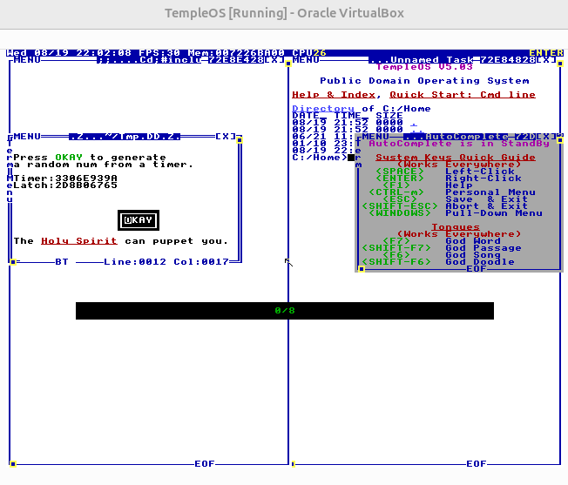
Task: Click vertical scroll marker of Cd;#inclu window
Action: (x=288, y=64)
